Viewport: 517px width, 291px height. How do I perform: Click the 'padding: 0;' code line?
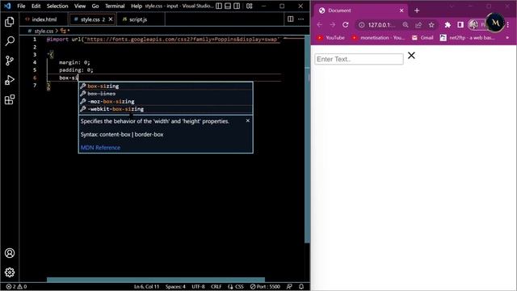76,70
